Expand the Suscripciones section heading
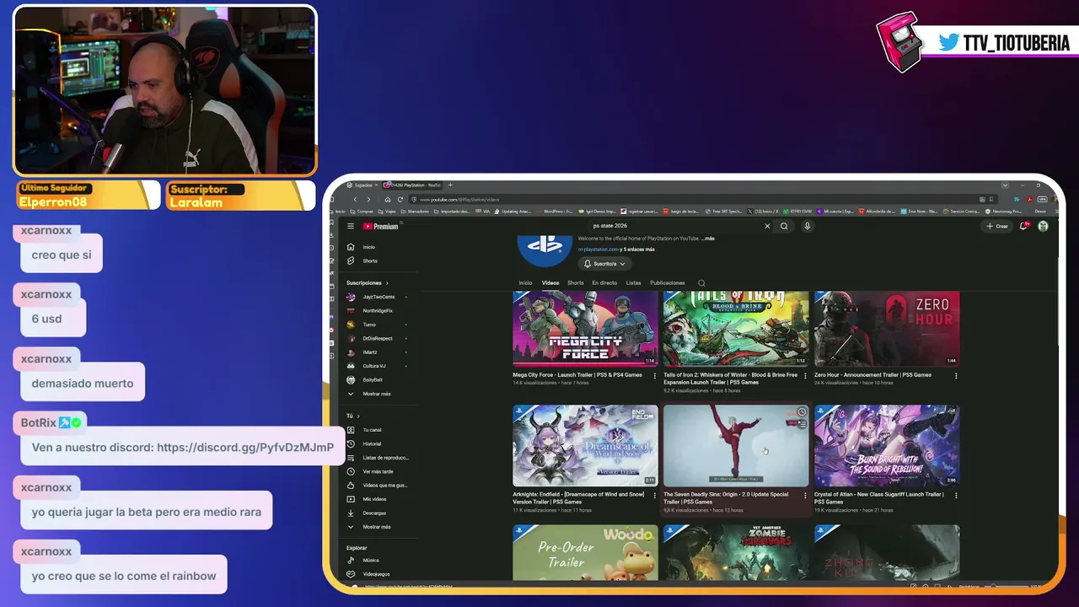The width and height of the screenshot is (1079, 607). 368,283
